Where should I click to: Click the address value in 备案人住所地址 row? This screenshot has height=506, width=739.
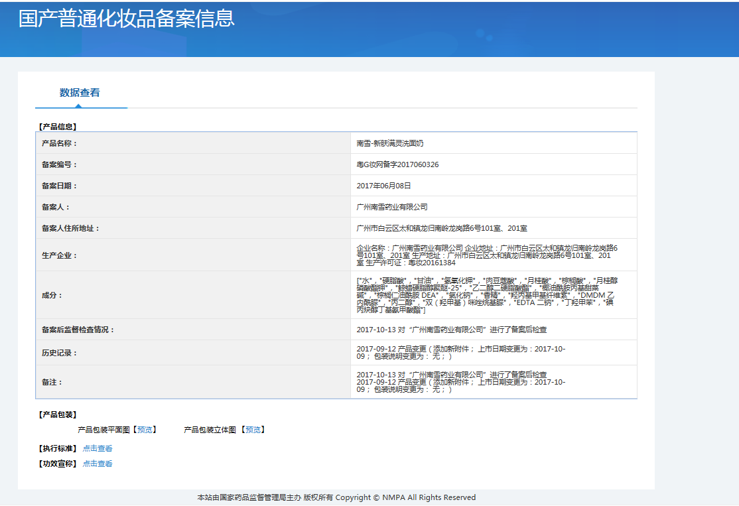442,228
